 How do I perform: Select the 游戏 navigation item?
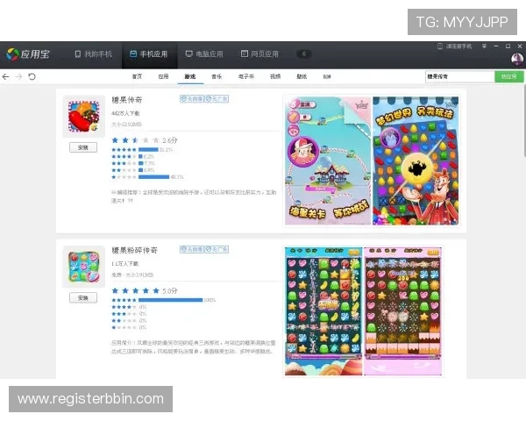point(190,76)
